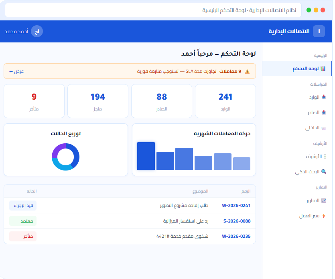The height and width of the screenshot is (279, 335).
Task: Select the الصادر outgoing mail icon
Action: click(x=325, y=112)
